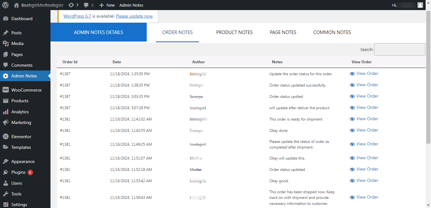431x208 pixels.
Task: Select date cell '11/16/2024, 11:53:42 AM'
Action: pyautogui.click(x=131, y=181)
